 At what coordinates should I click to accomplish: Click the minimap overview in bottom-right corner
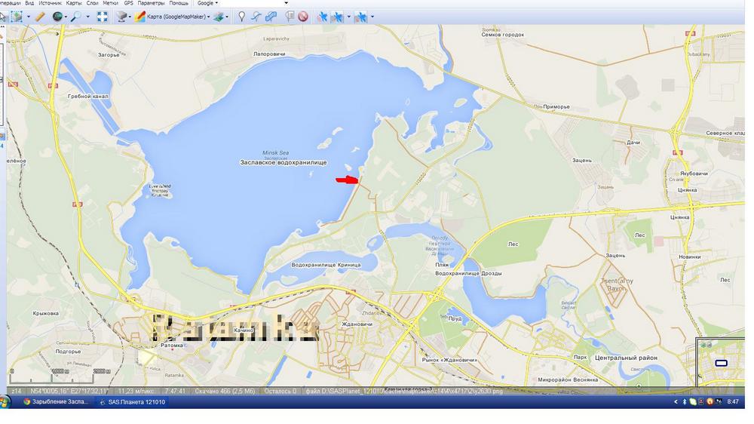pos(721,363)
